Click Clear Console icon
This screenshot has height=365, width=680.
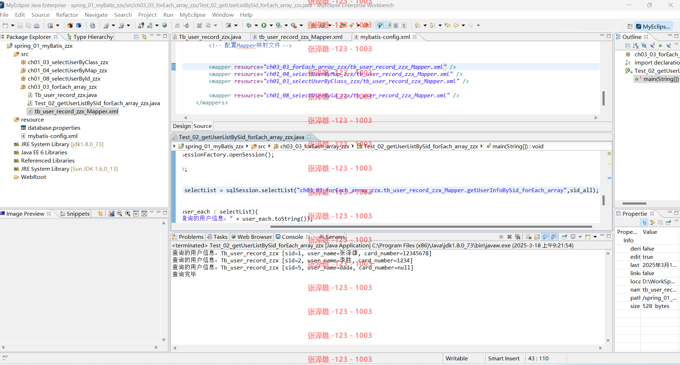[529, 237]
